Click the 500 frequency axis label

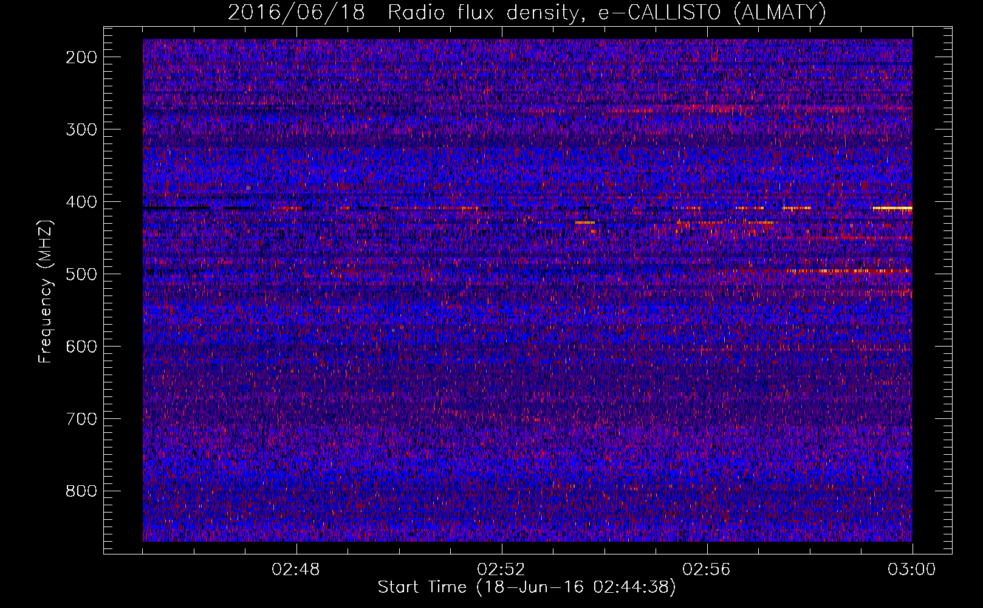click(81, 274)
